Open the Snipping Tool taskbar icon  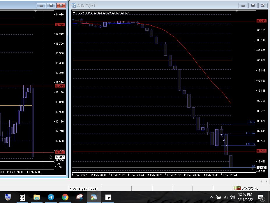(x=80, y=197)
